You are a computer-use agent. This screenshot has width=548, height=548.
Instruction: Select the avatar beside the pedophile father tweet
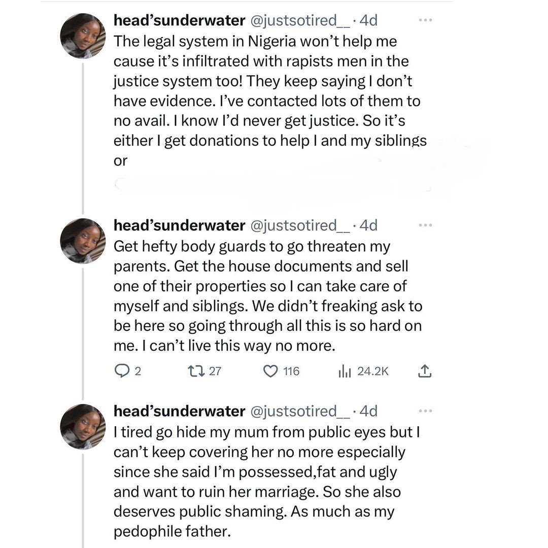83,427
